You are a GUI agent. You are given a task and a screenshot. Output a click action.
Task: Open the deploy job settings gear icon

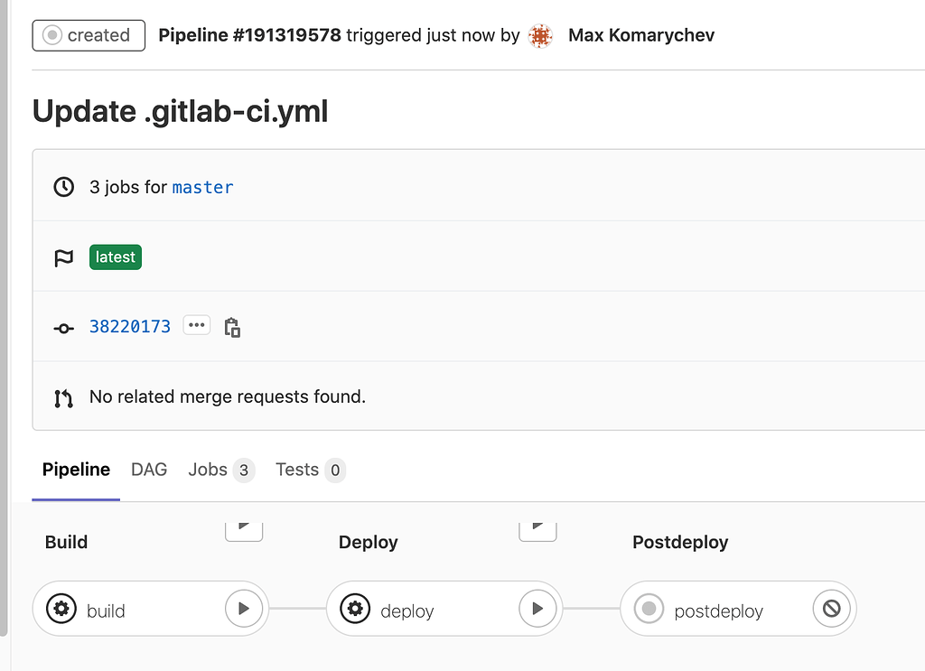point(356,609)
